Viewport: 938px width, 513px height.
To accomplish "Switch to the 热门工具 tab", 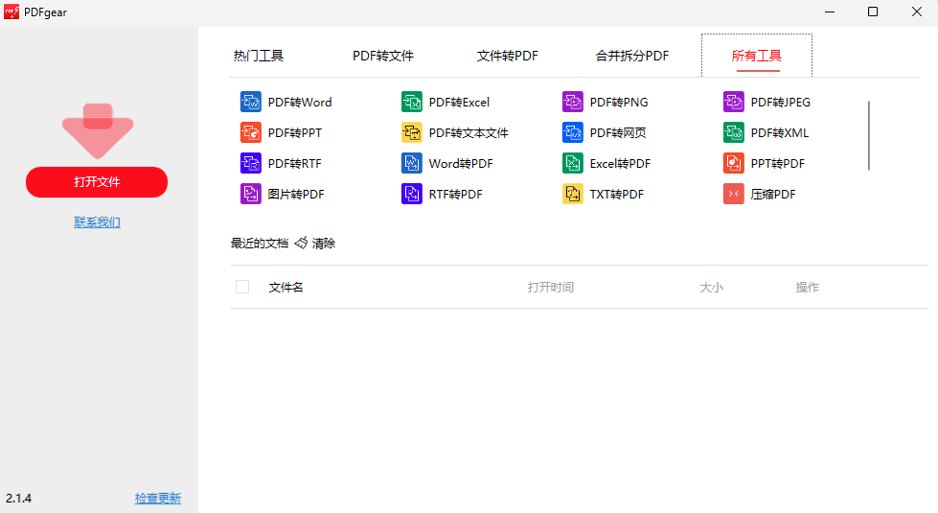I will pos(259,56).
